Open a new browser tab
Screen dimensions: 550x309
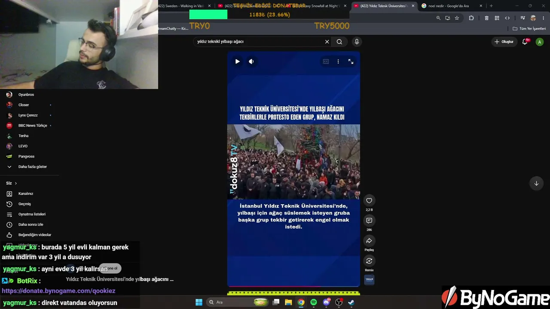491,6
